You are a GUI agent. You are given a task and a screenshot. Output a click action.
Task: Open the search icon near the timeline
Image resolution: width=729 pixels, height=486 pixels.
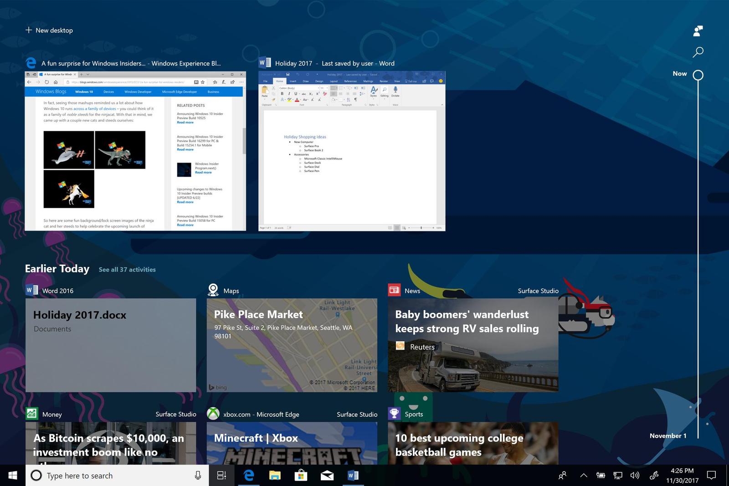[698, 52]
